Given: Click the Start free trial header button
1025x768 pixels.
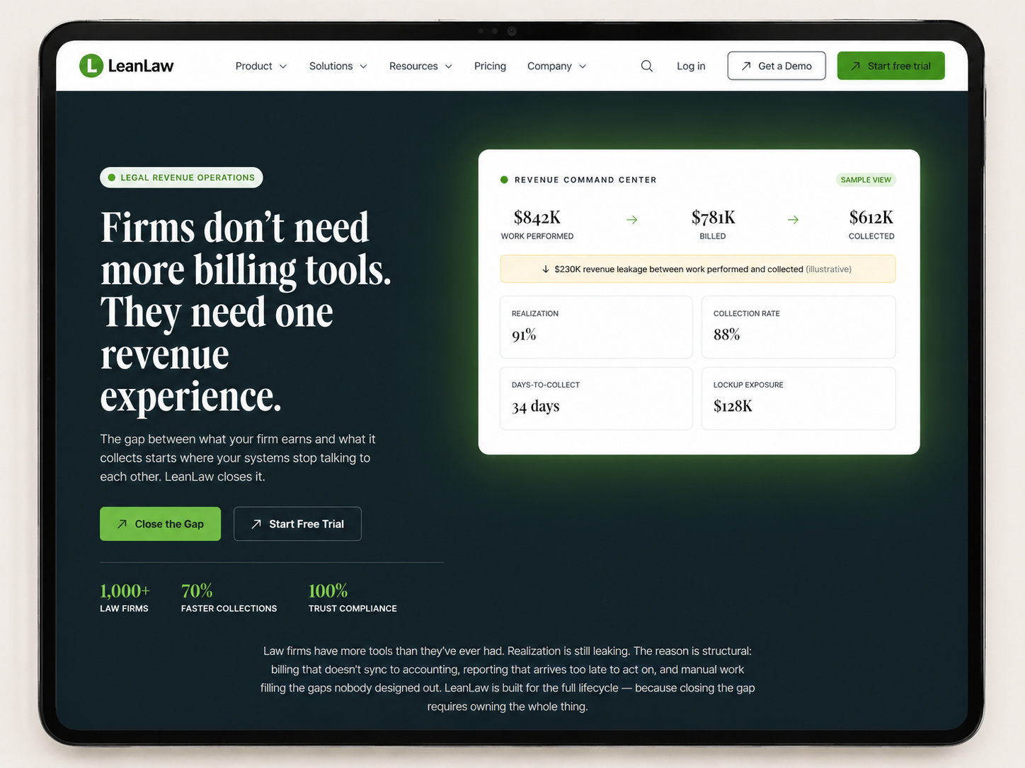Looking at the screenshot, I should tap(891, 66).
